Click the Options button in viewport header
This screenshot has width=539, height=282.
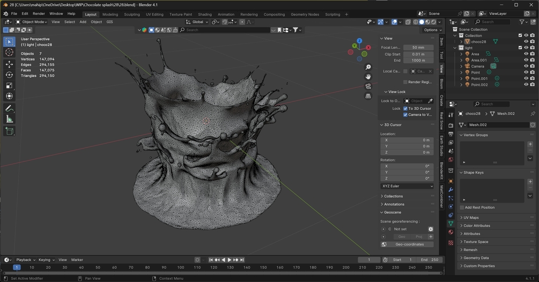[432, 30]
